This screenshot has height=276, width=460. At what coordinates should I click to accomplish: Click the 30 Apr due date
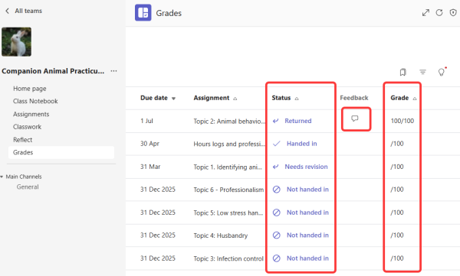tap(149, 144)
